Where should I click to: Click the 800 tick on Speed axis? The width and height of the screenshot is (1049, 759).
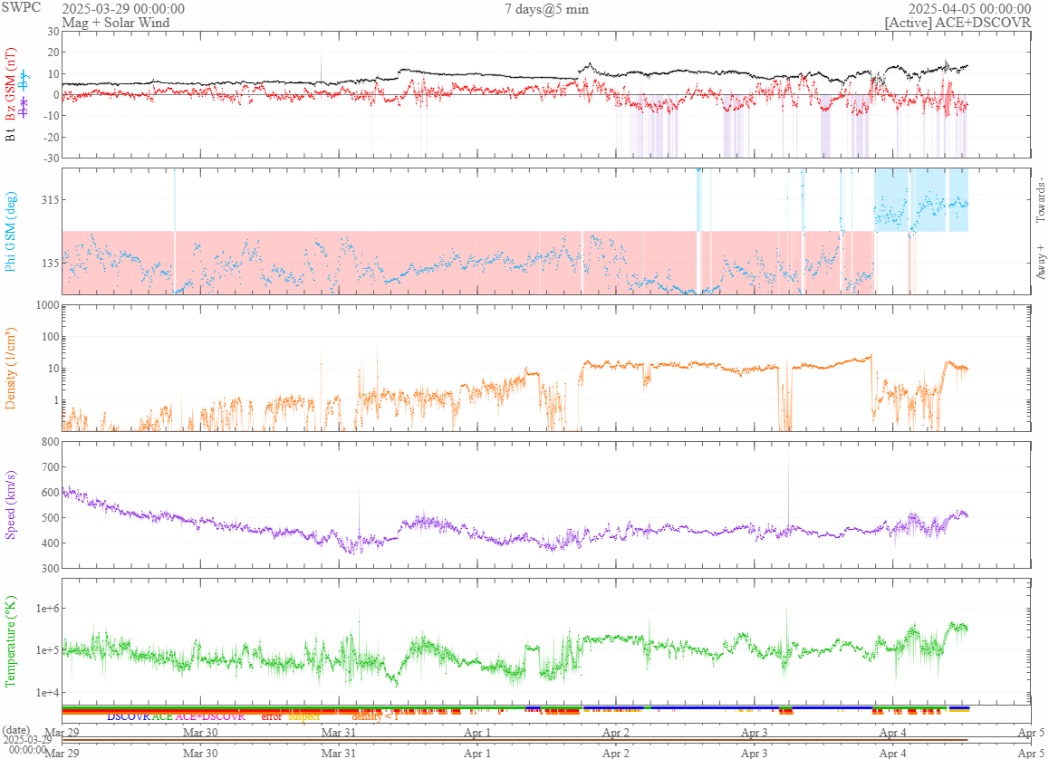pyautogui.click(x=50, y=441)
